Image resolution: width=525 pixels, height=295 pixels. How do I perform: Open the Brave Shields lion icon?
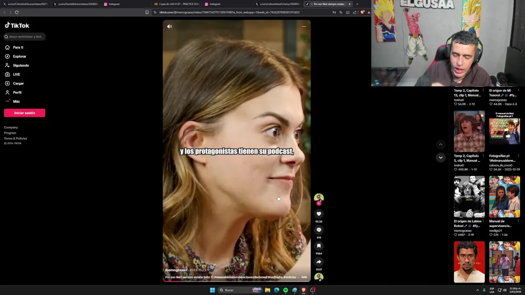(x=362, y=12)
